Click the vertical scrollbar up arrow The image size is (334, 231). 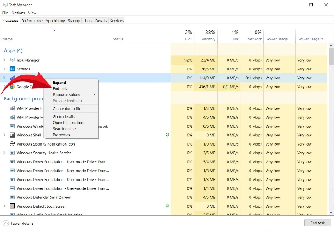click(x=331, y=46)
